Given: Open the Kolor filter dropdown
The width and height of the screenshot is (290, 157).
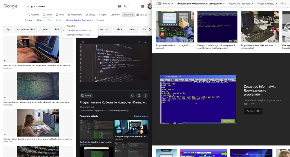Looking at the screenshot, I should click(x=41, y=20).
